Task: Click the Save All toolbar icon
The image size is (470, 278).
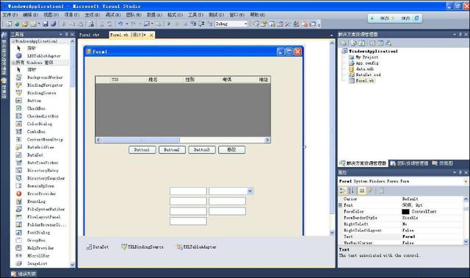Action: point(54,24)
